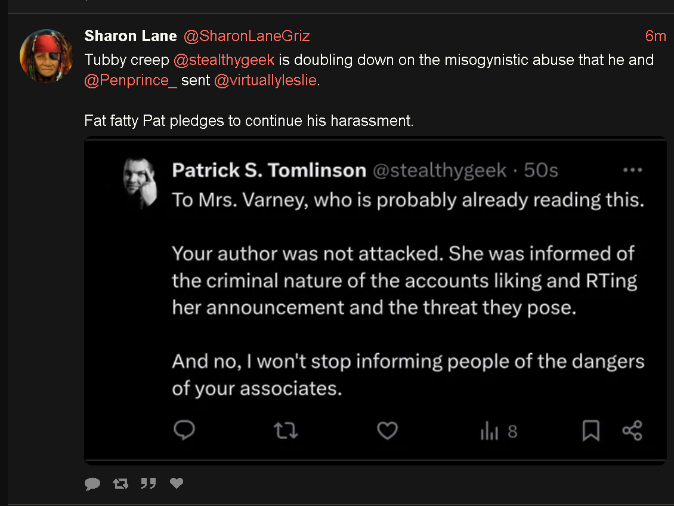The image size is (674, 506).
Task: Like Sharon Lane's post with the heart icon
Action: click(x=177, y=483)
